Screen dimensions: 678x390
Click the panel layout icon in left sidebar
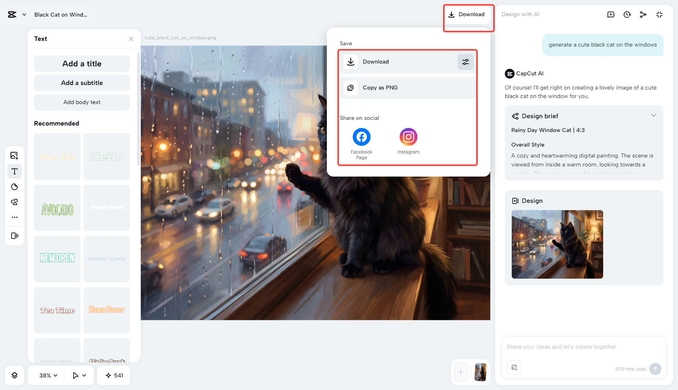click(15, 236)
